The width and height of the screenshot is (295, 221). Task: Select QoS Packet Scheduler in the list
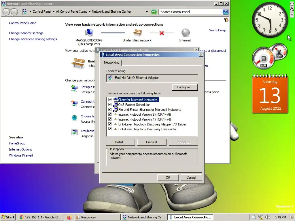(134, 105)
